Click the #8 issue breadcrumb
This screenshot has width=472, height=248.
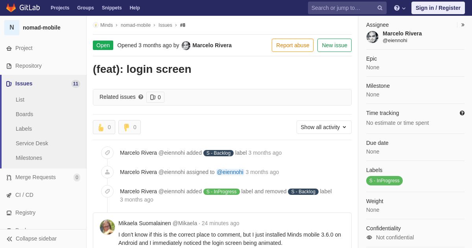(x=183, y=25)
